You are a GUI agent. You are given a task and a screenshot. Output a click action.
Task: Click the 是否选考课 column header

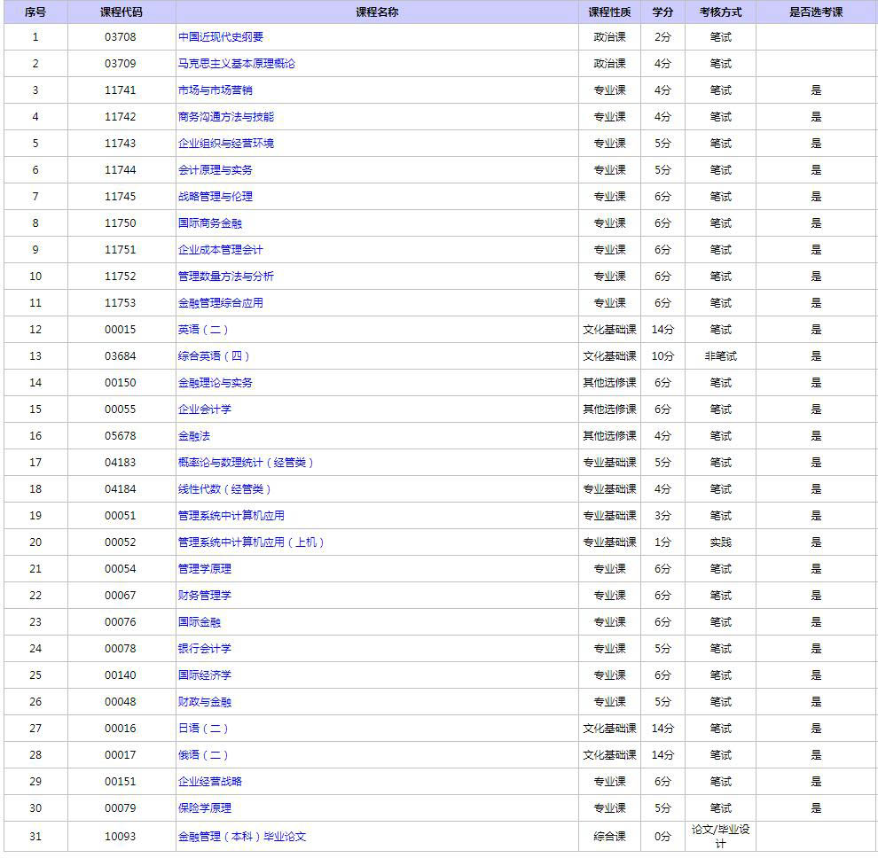click(x=816, y=12)
